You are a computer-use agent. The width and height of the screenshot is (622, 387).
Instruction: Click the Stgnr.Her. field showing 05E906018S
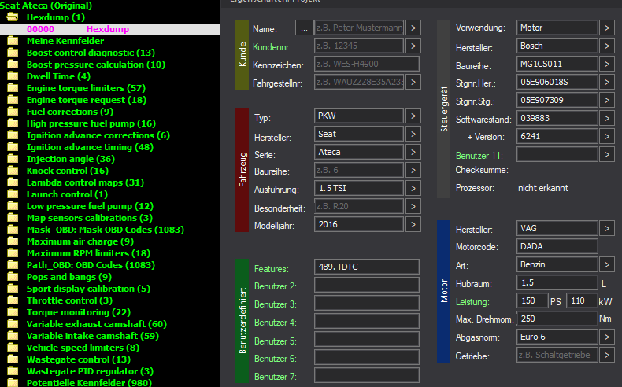tap(557, 82)
